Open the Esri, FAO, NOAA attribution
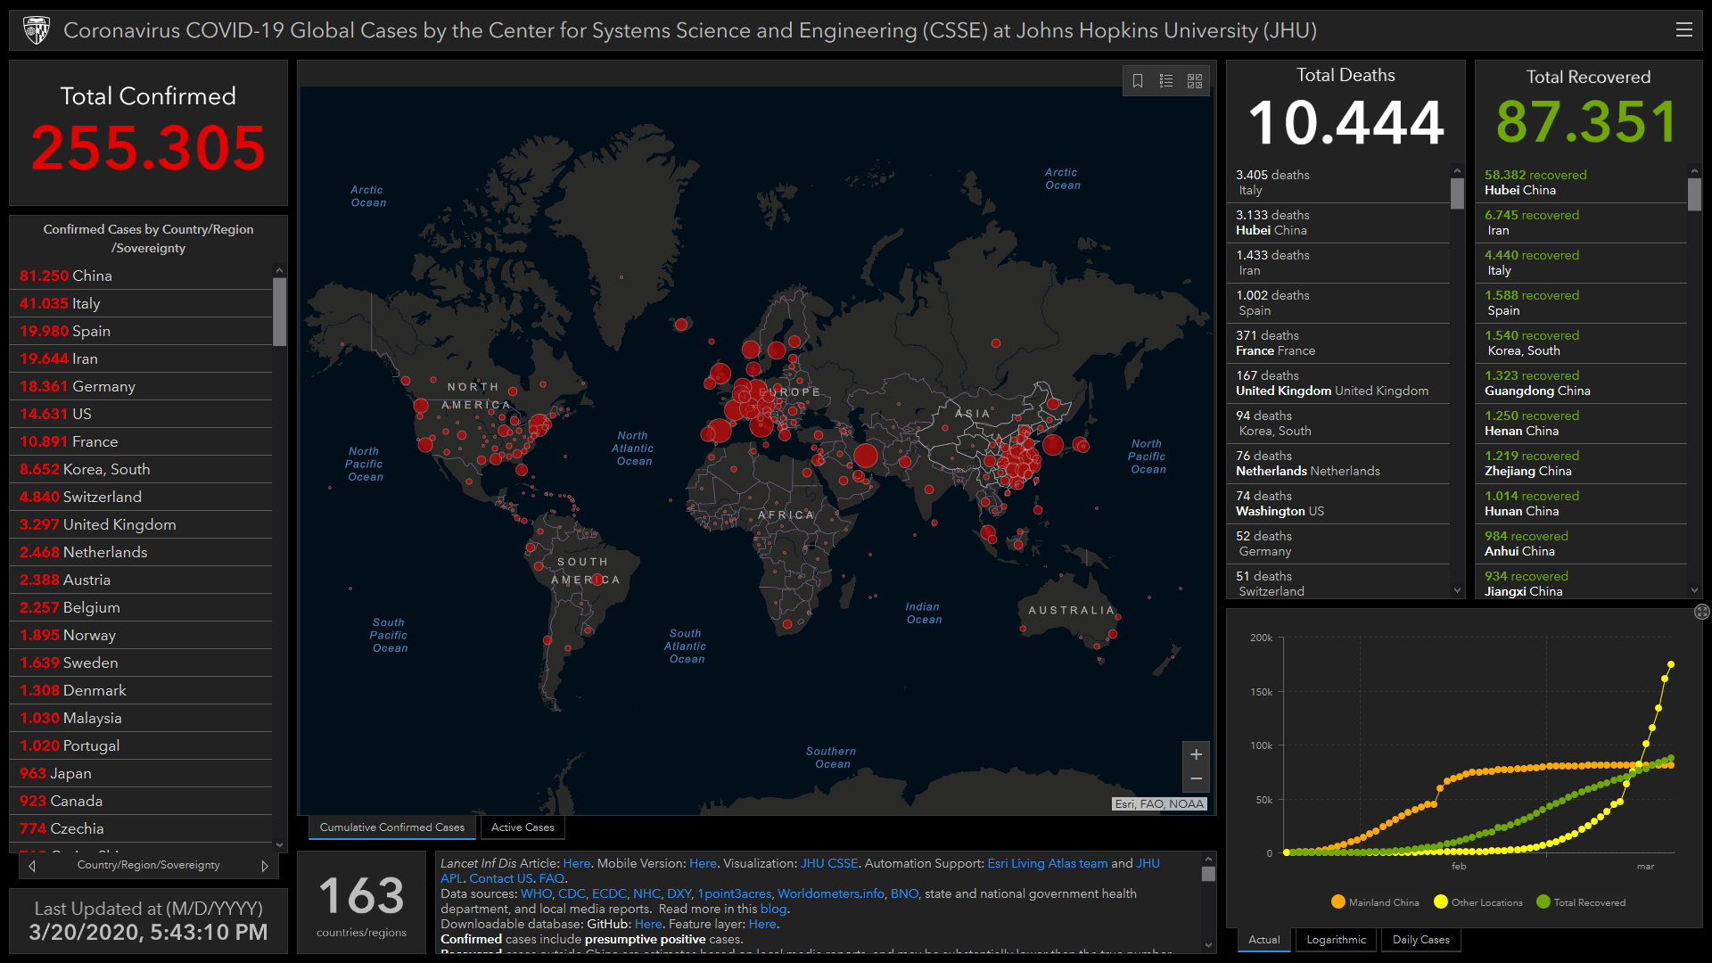 [1159, 803]
